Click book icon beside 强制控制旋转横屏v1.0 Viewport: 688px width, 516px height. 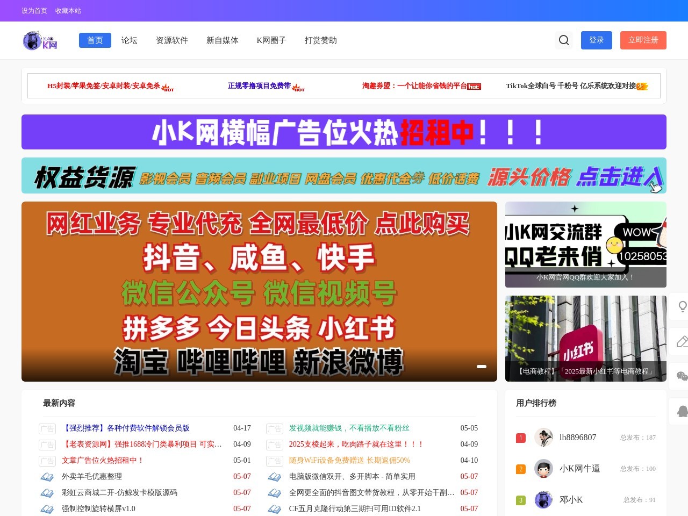(x=47, y=509)
